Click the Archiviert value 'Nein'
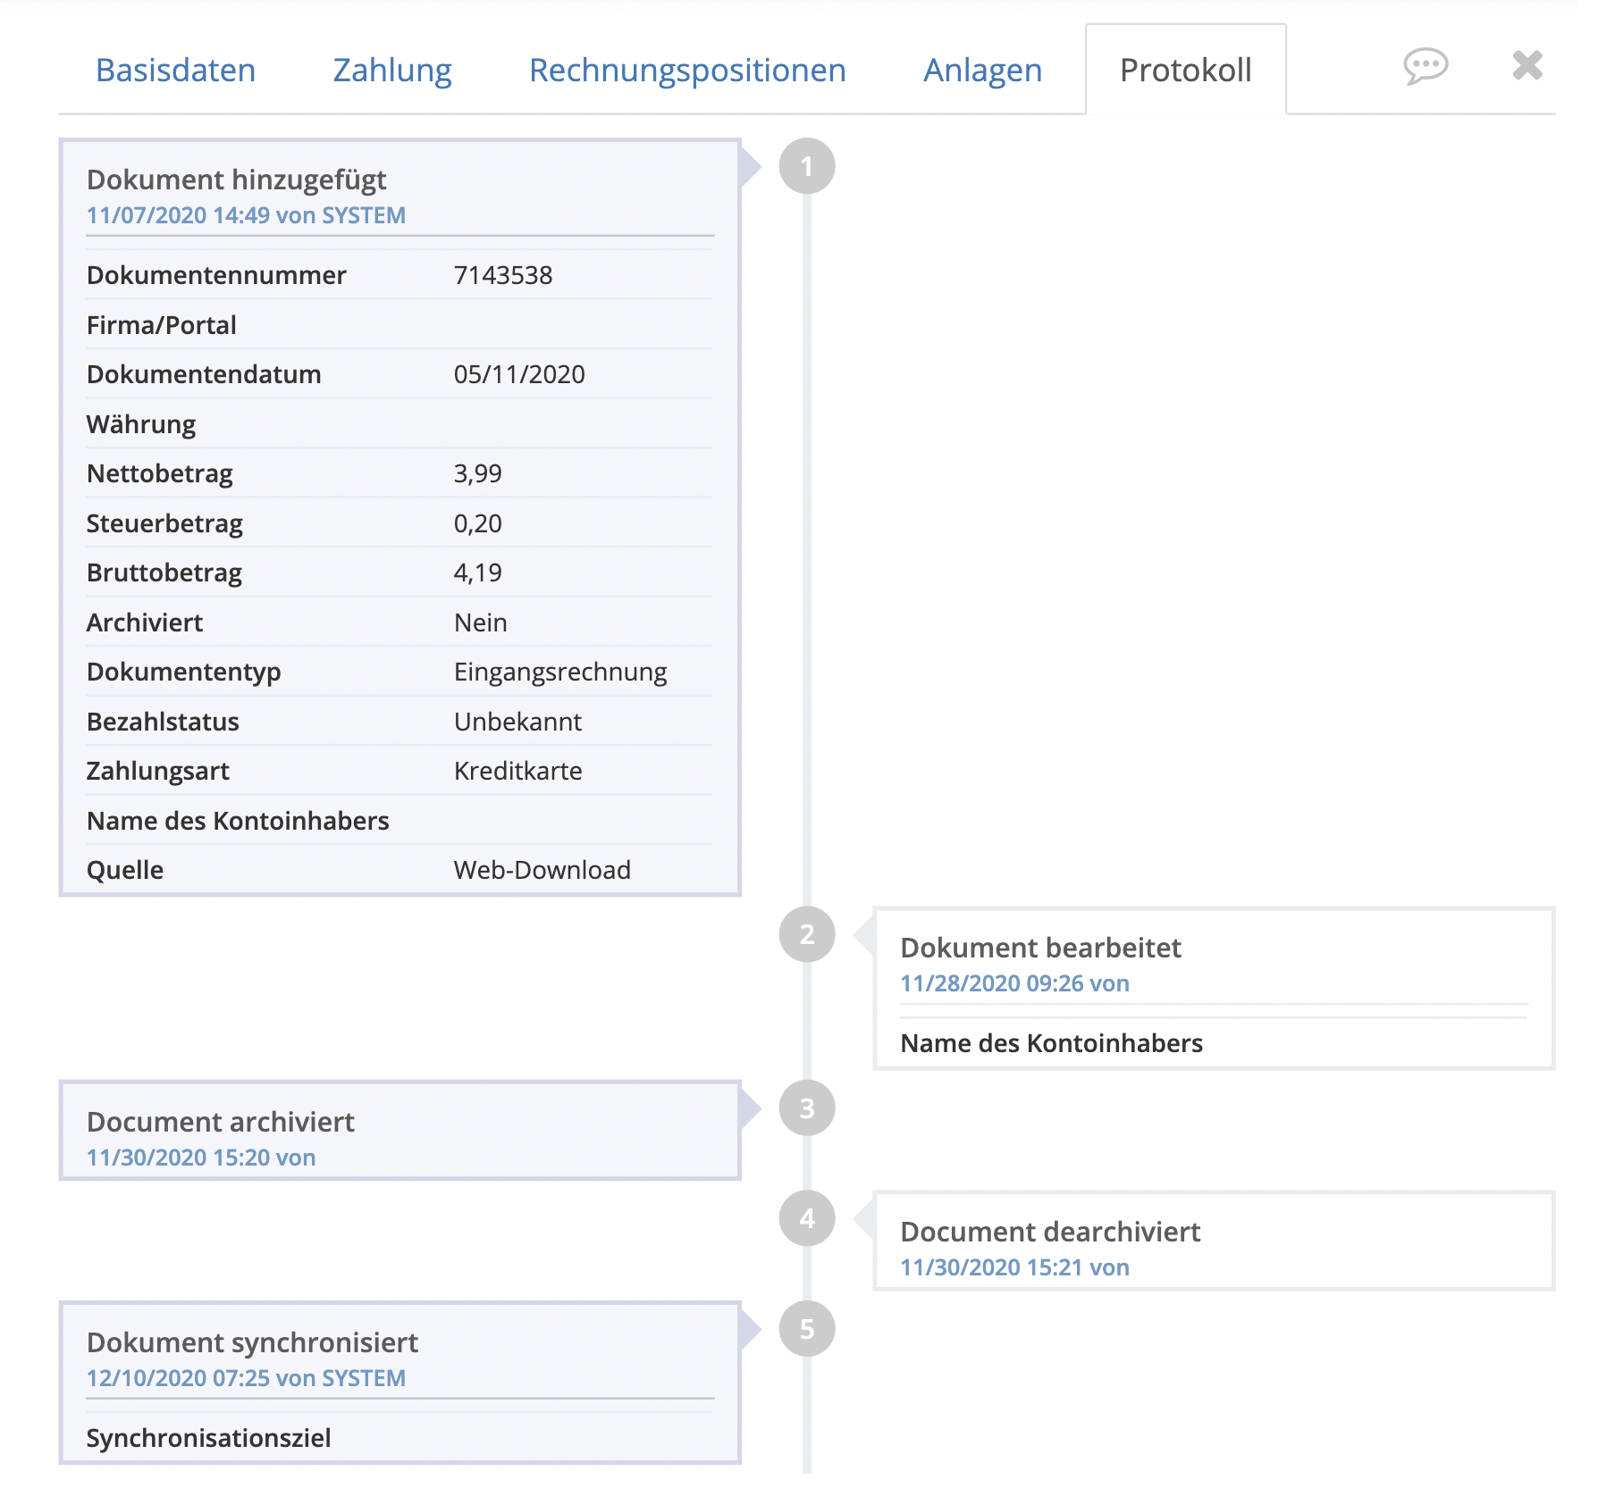Screen dimensions: 1623x1496 click(481, 623)
